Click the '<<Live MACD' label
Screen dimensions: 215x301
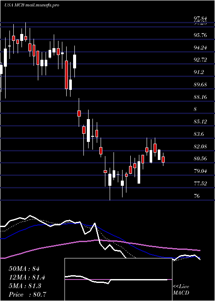181,290
